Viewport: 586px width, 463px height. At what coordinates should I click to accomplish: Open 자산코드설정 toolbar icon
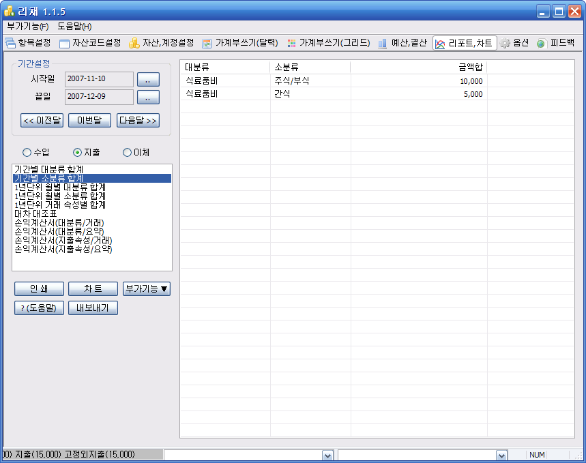pos(65,43)
